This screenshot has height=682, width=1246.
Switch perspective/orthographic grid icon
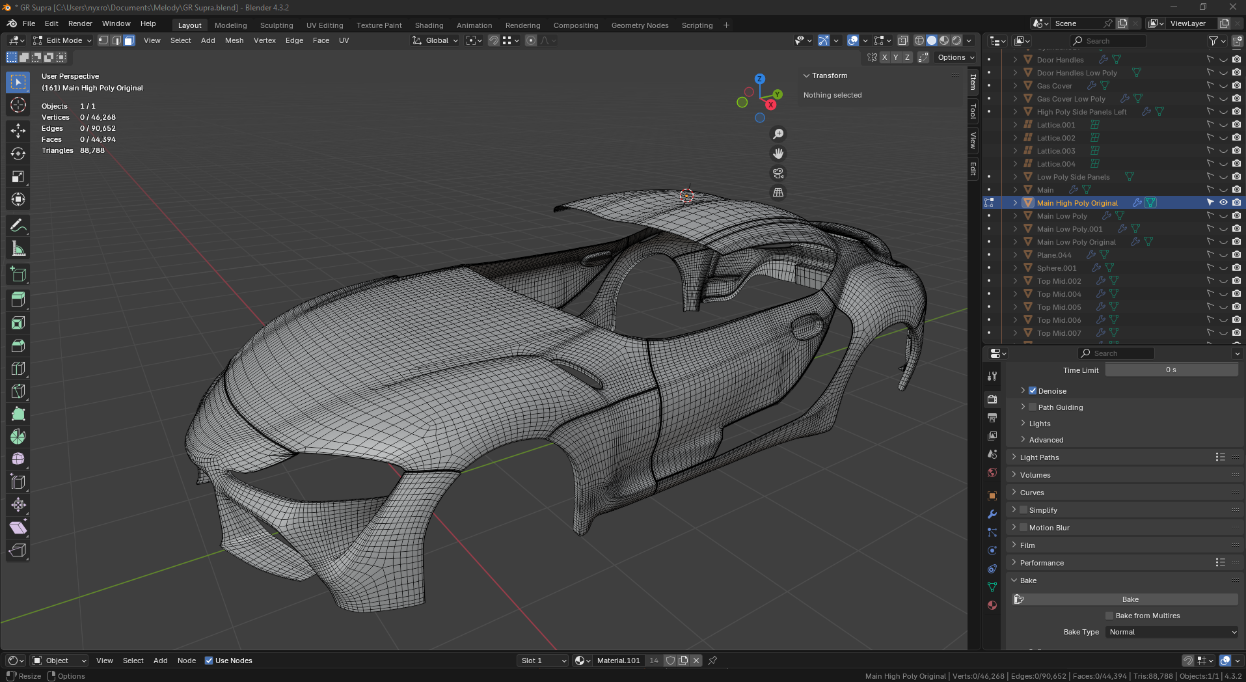[x=778, y=193]
